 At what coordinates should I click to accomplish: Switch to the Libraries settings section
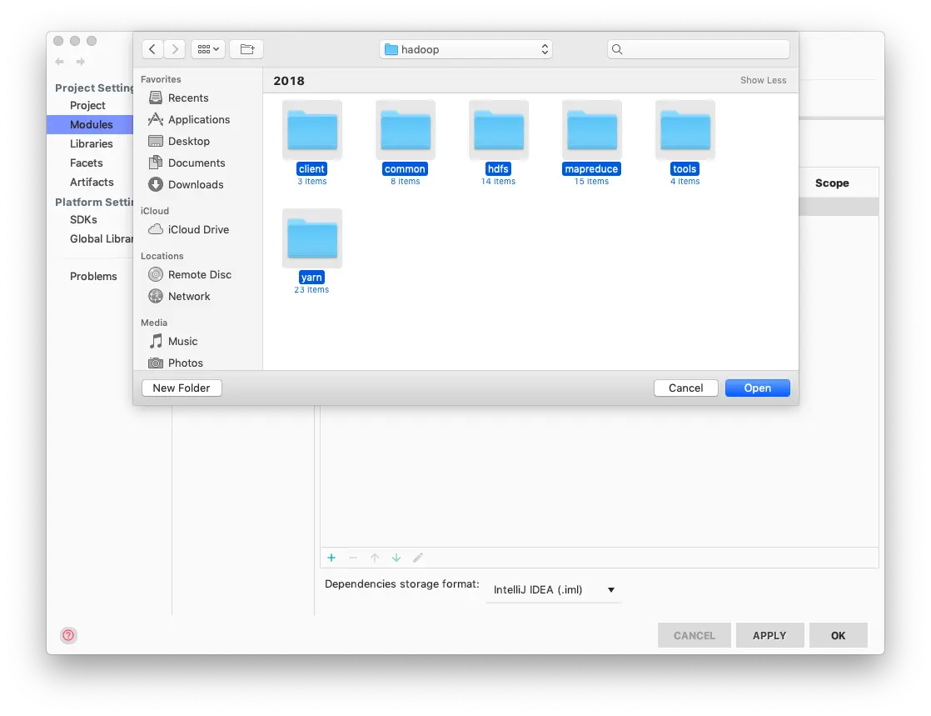(x=92, y=143)
